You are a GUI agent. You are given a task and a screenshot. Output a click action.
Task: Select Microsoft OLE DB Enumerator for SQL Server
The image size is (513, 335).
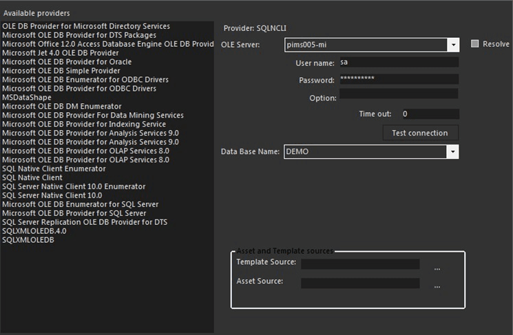(x=81, y=204)
